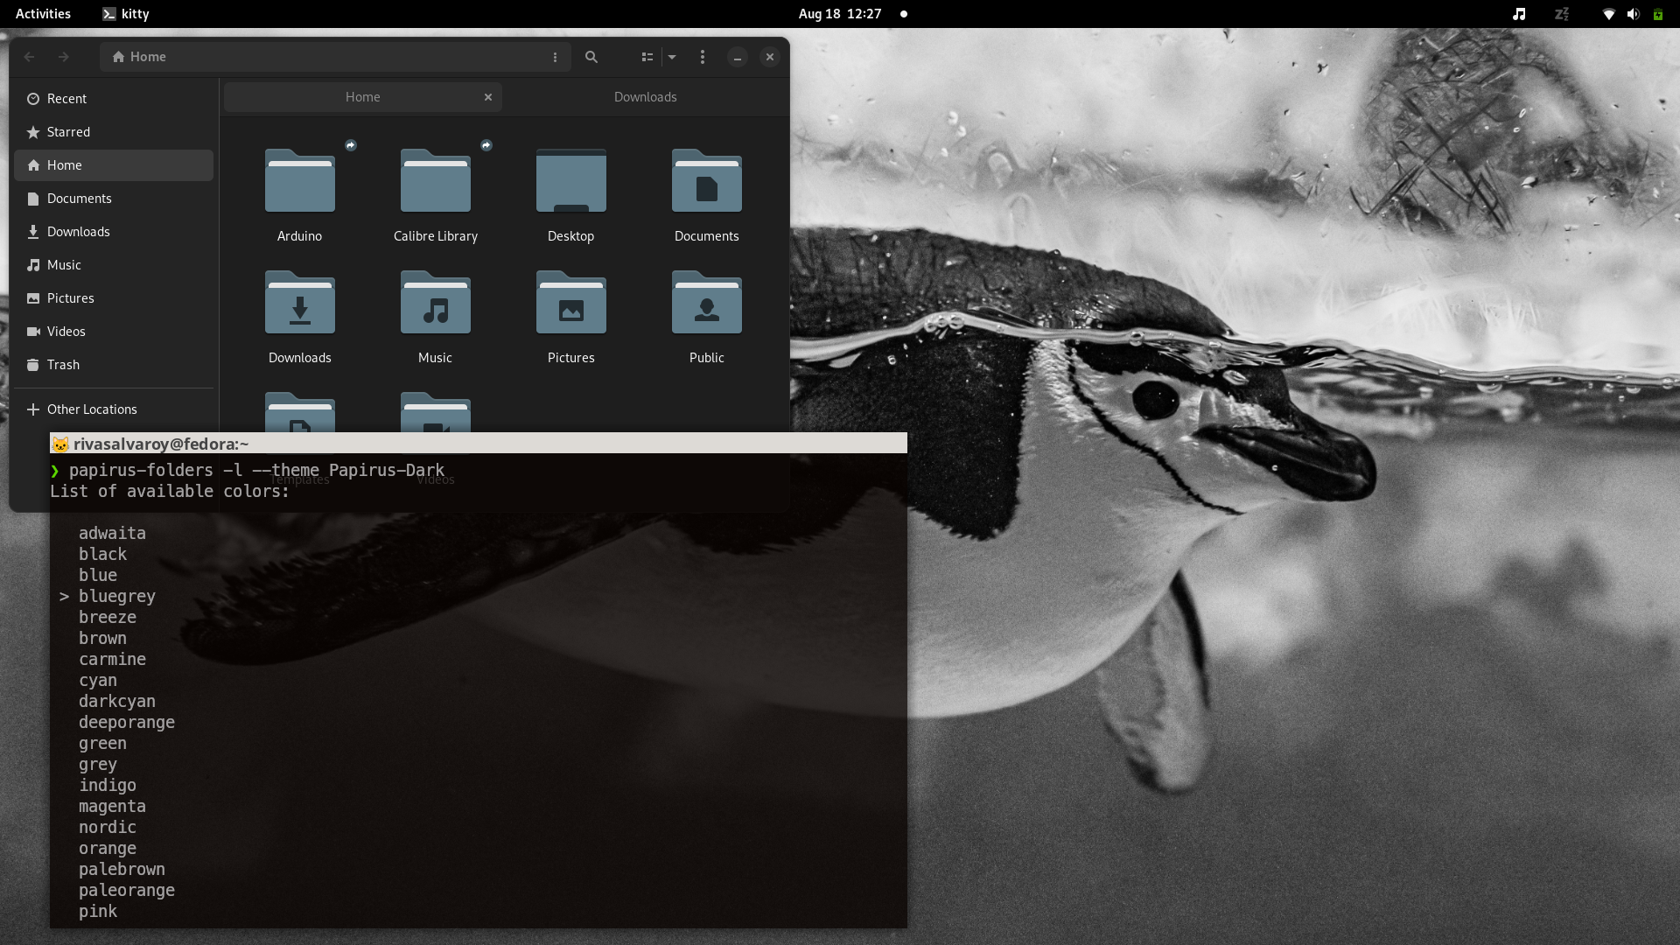
Task: Open the Calibre Library folder icon
Action: [435, 180]
